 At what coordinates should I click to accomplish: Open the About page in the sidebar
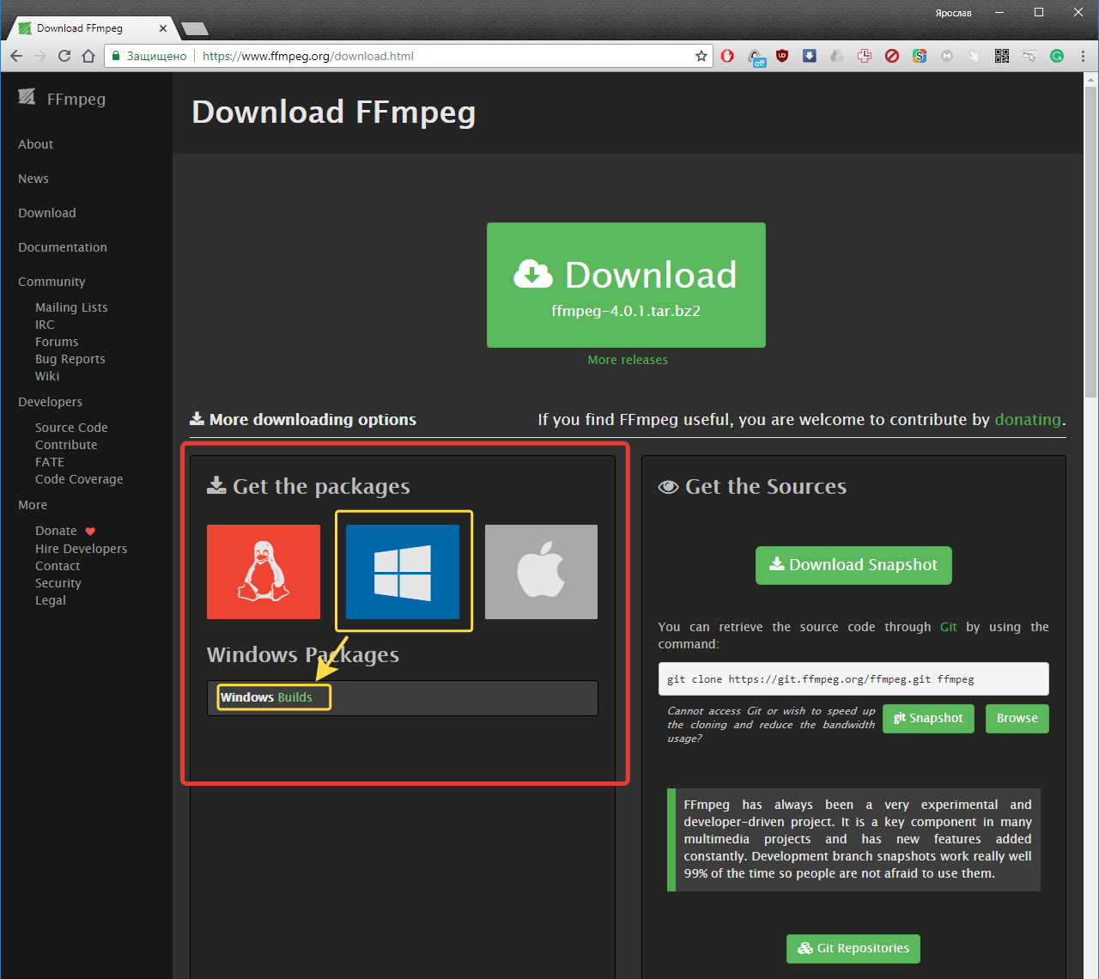click(36, 144)
